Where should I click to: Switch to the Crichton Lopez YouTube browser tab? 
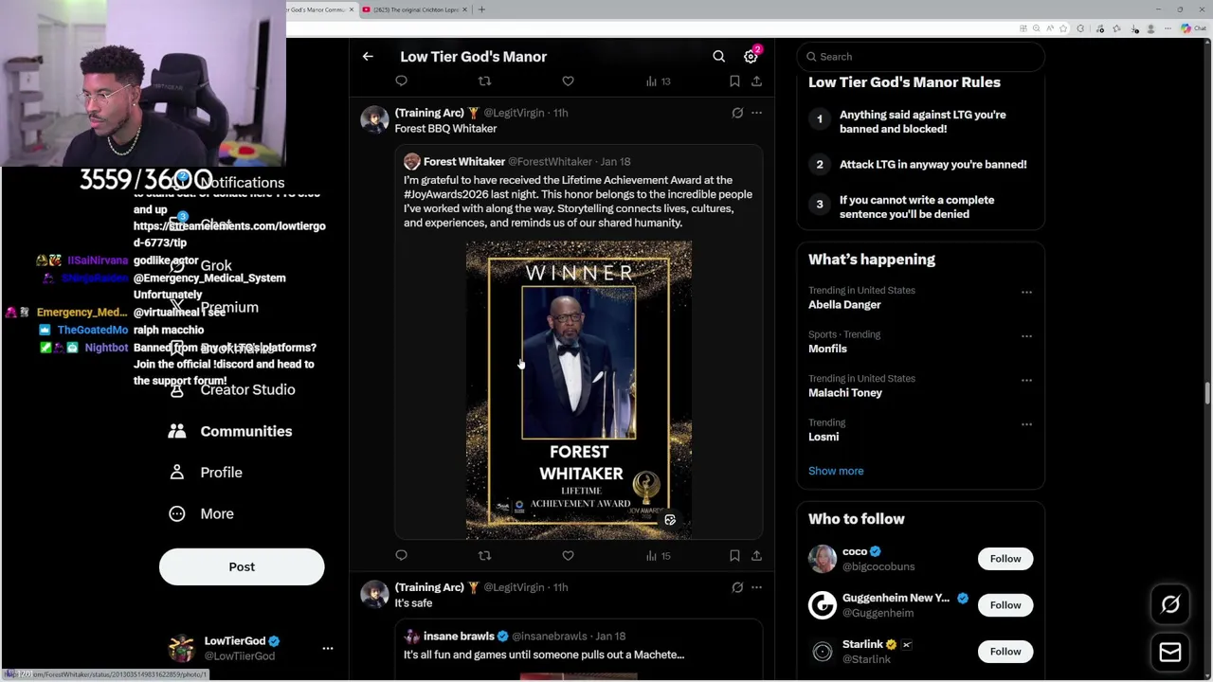[x=413, y=9]
